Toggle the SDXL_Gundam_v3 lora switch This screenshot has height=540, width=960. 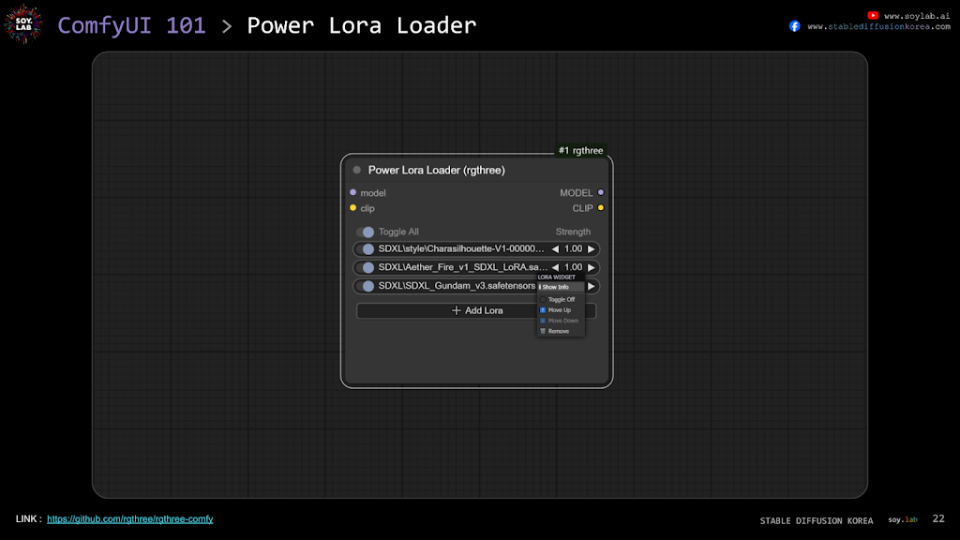366,286
